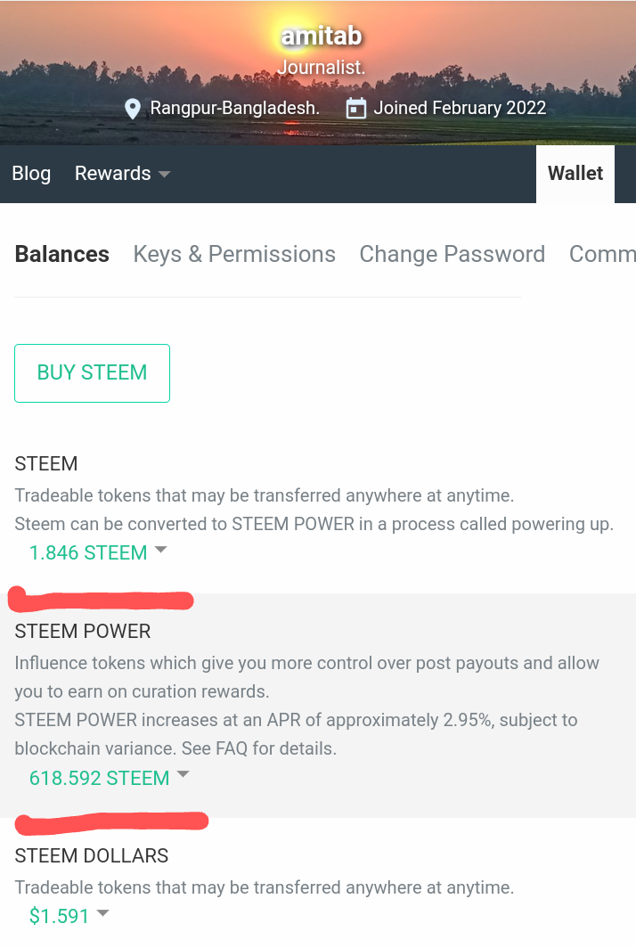Image resolution: width=636 pixels, height=948 pixels.
Task: Click the STEEM section heading
Action: 46,463
